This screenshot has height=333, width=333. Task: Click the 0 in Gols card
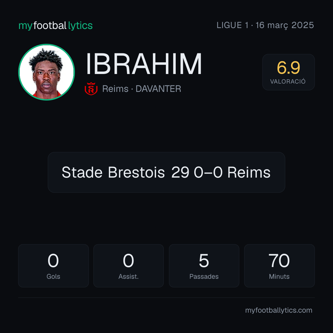[x=53, y=261]
